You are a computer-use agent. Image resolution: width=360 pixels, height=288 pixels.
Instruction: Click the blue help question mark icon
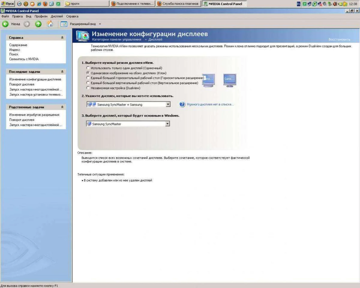pyautogui.click(x=182, y=104)
